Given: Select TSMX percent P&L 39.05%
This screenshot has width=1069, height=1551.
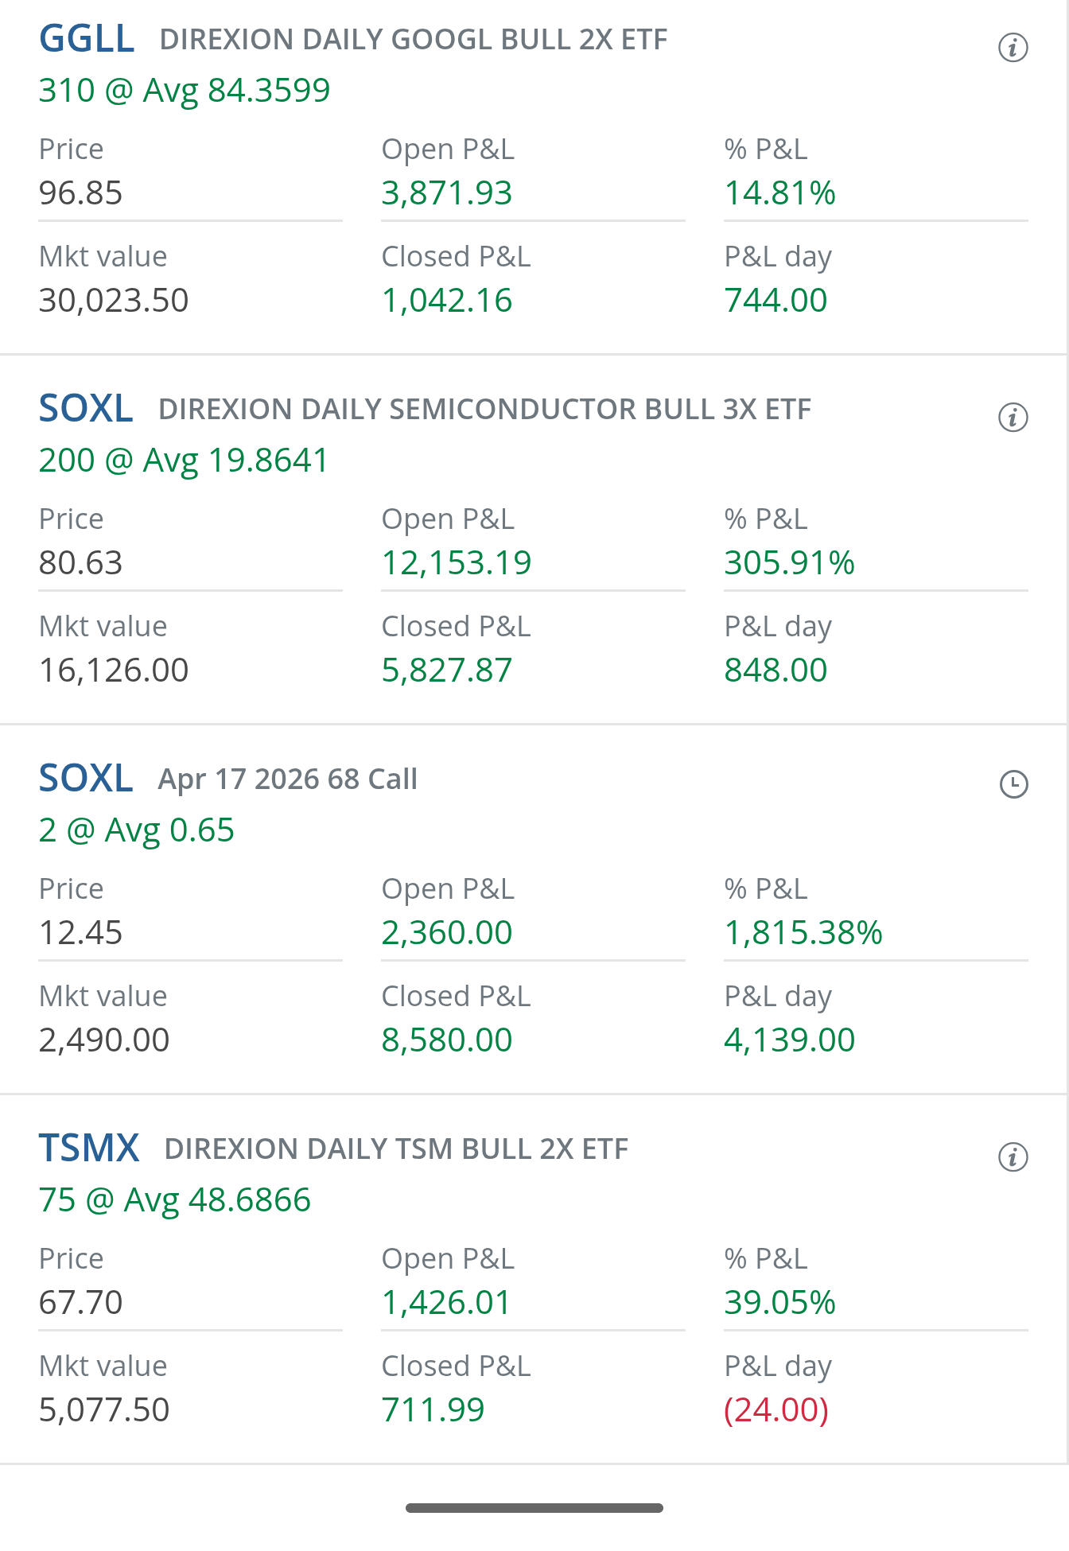Looking at the screenshot, I should (780, 1303).
